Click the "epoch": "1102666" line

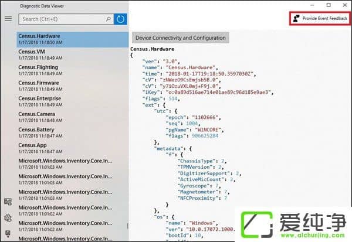pyautogui.click(x=193, y=117)
